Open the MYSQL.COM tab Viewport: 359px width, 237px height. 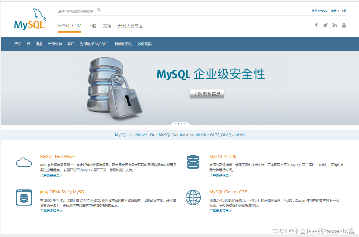70,26
